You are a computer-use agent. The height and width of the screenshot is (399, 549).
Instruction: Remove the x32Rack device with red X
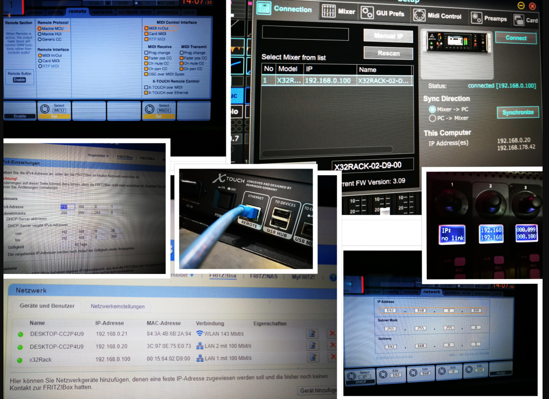pyautogui.click(x=332, y=357)
